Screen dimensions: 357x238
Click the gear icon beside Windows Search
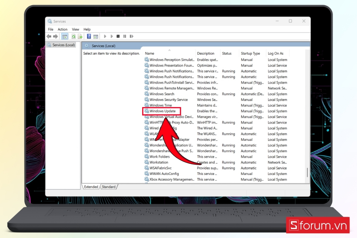point(147,94)
